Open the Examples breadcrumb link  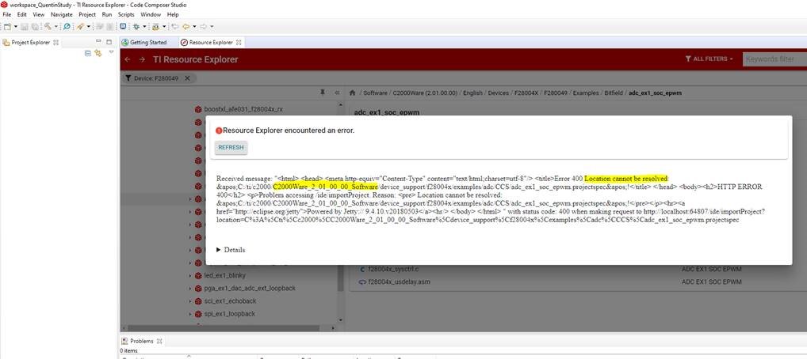point(586,93)
